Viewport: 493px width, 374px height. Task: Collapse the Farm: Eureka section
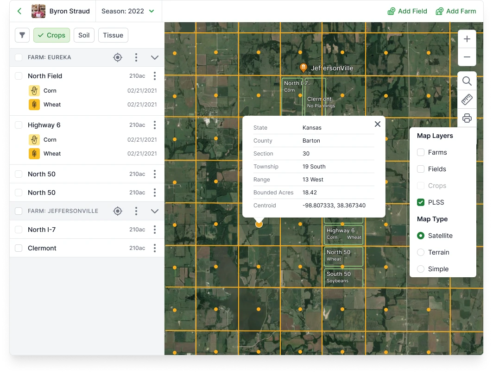point(155,57)
